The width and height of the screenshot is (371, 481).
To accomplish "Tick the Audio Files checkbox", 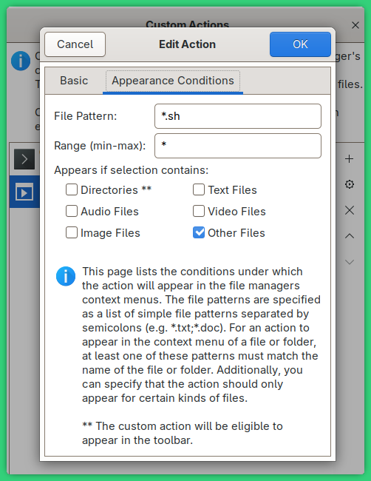I will pos(72,211).
